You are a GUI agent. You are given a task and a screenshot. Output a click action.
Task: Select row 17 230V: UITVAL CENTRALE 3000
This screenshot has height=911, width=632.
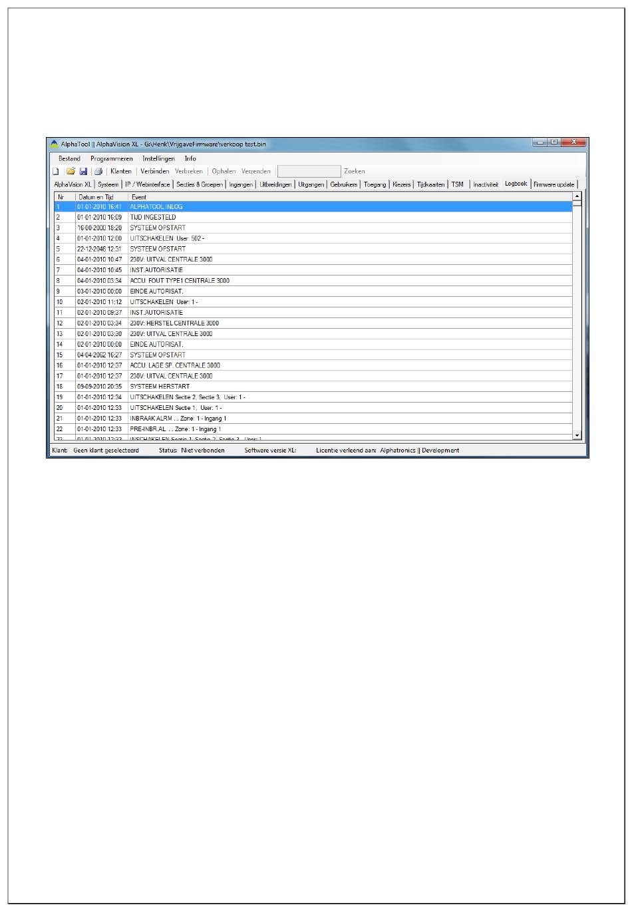pyautogui.click(x=313, y=376)
